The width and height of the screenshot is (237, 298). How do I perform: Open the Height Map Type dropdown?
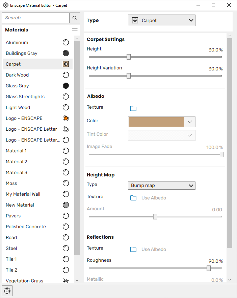162,186
